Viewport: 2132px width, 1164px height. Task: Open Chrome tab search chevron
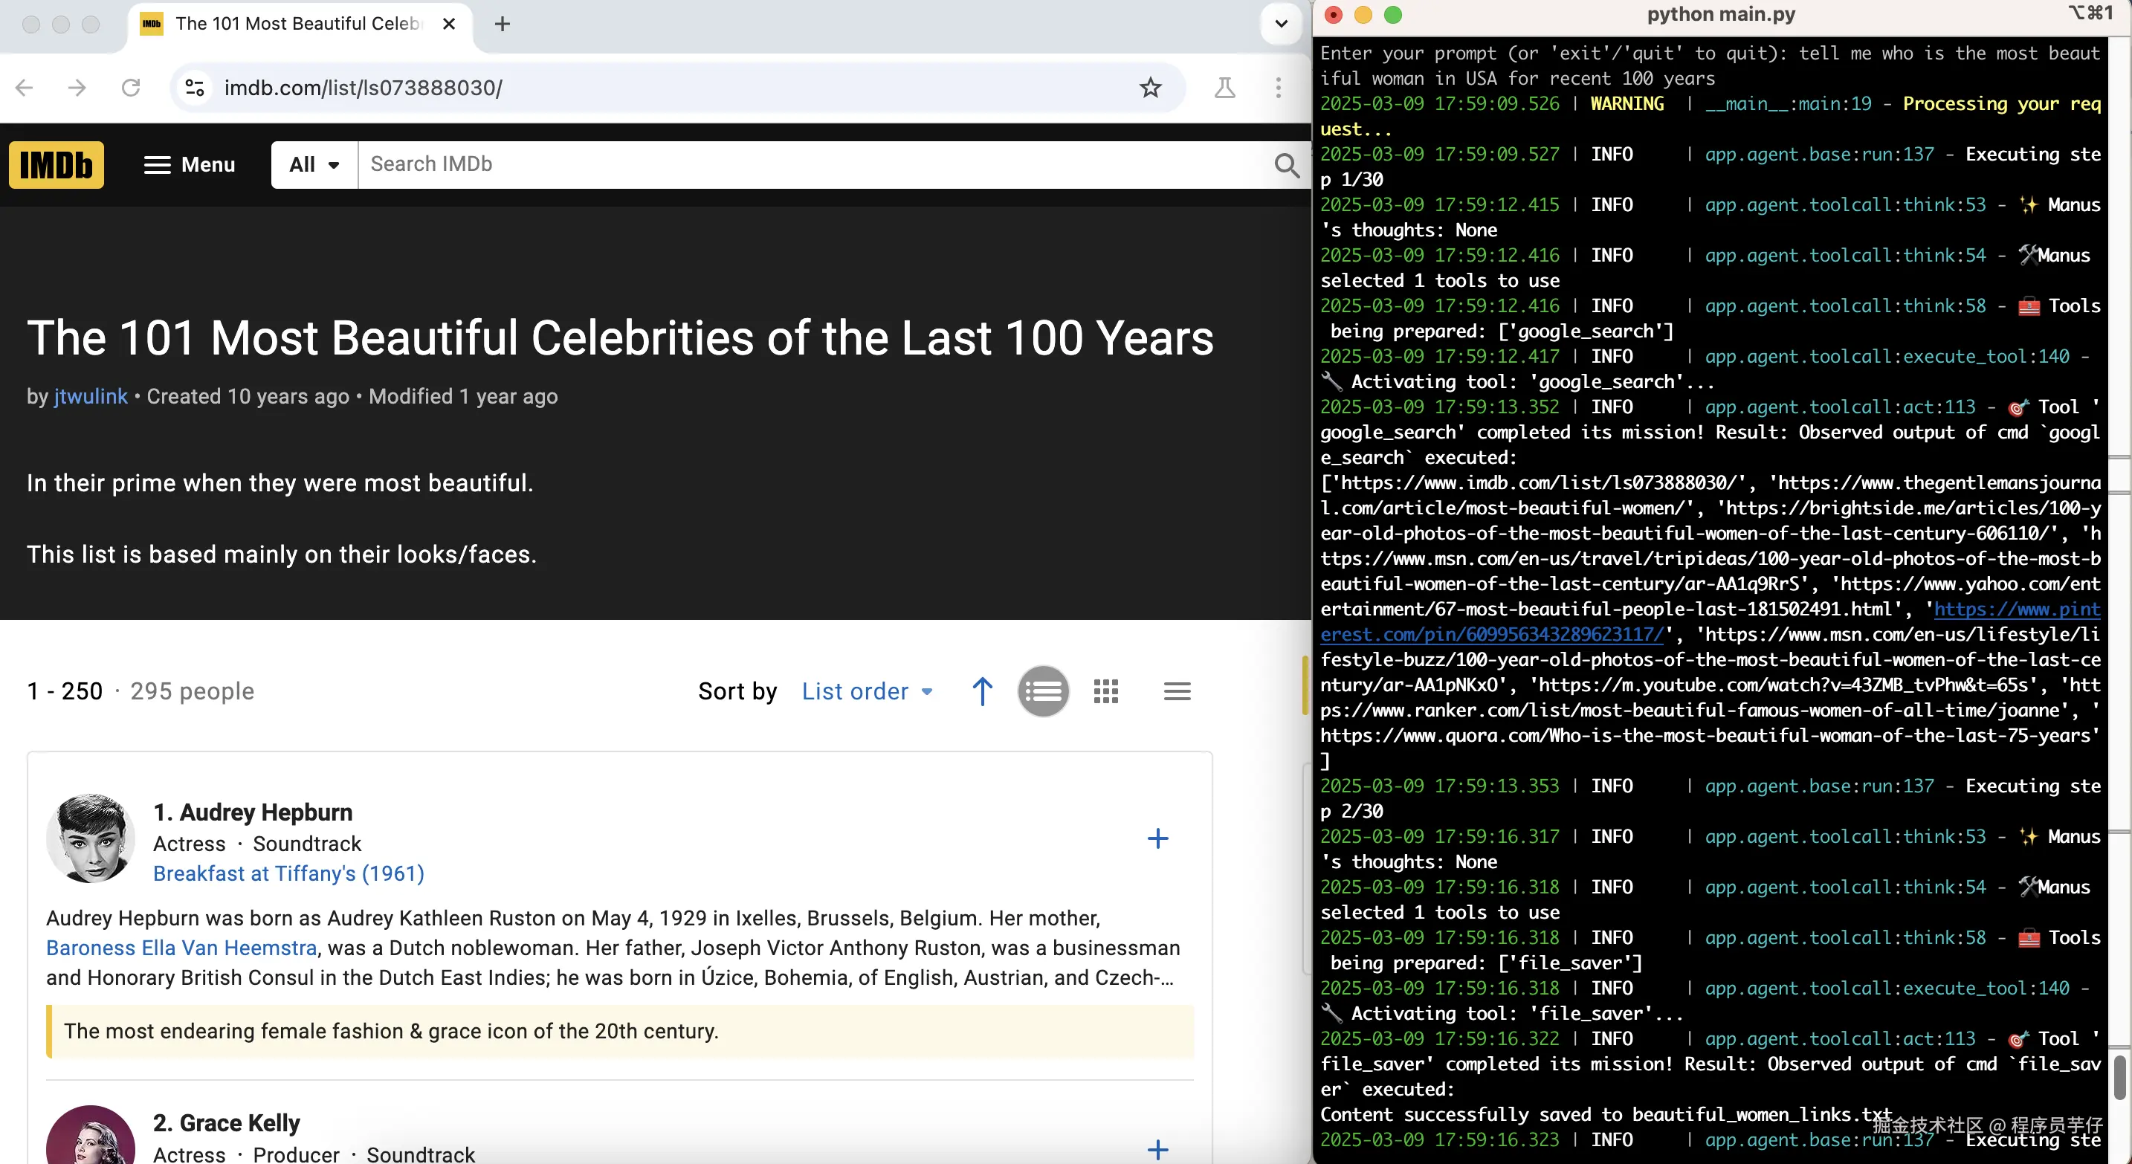coord(1281,24)
